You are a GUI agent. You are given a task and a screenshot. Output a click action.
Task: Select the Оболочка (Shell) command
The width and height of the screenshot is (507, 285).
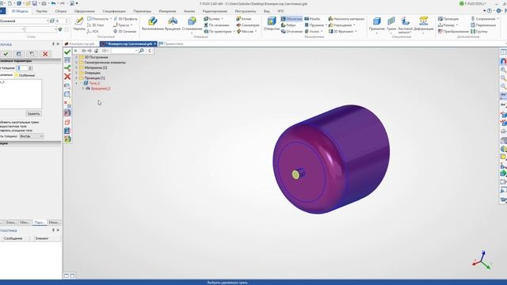coord(292,19)
